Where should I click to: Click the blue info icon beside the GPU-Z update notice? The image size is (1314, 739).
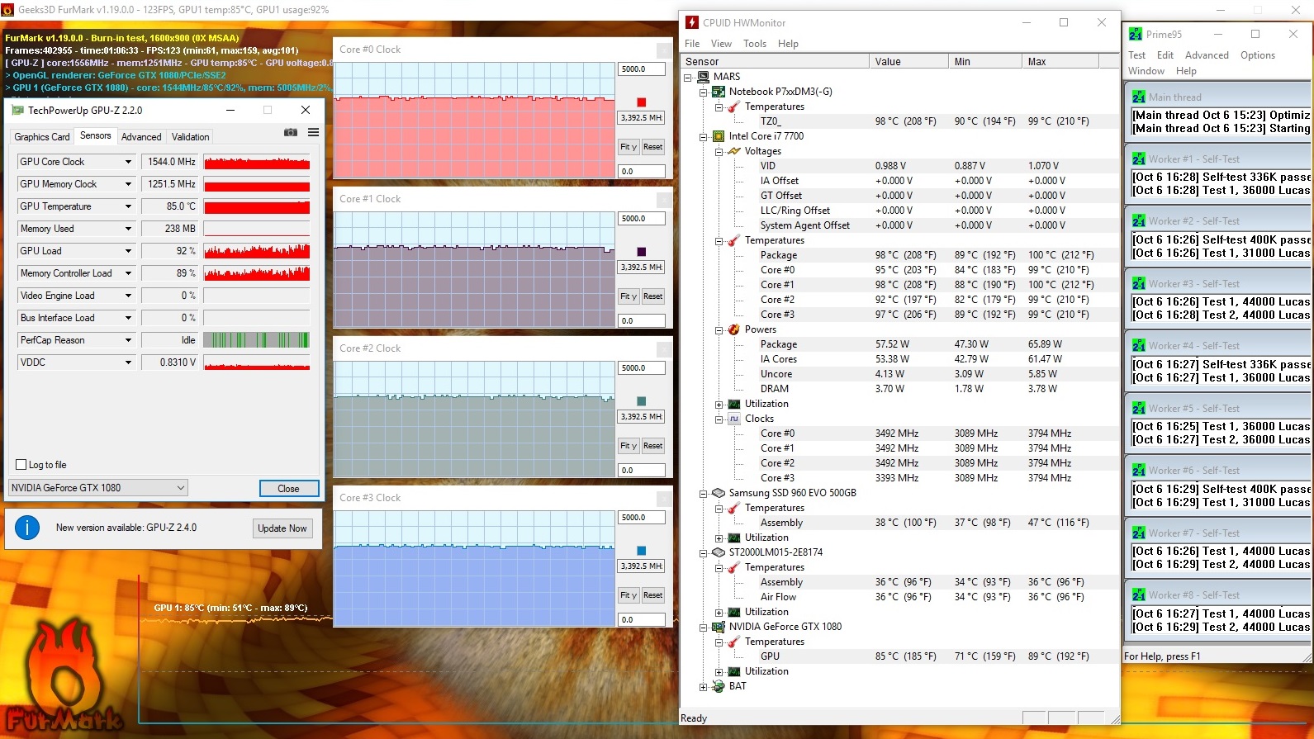click(x=27, y=528)
